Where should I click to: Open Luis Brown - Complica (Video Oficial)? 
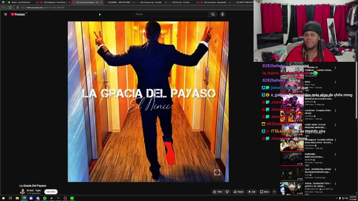click(318, 112)
